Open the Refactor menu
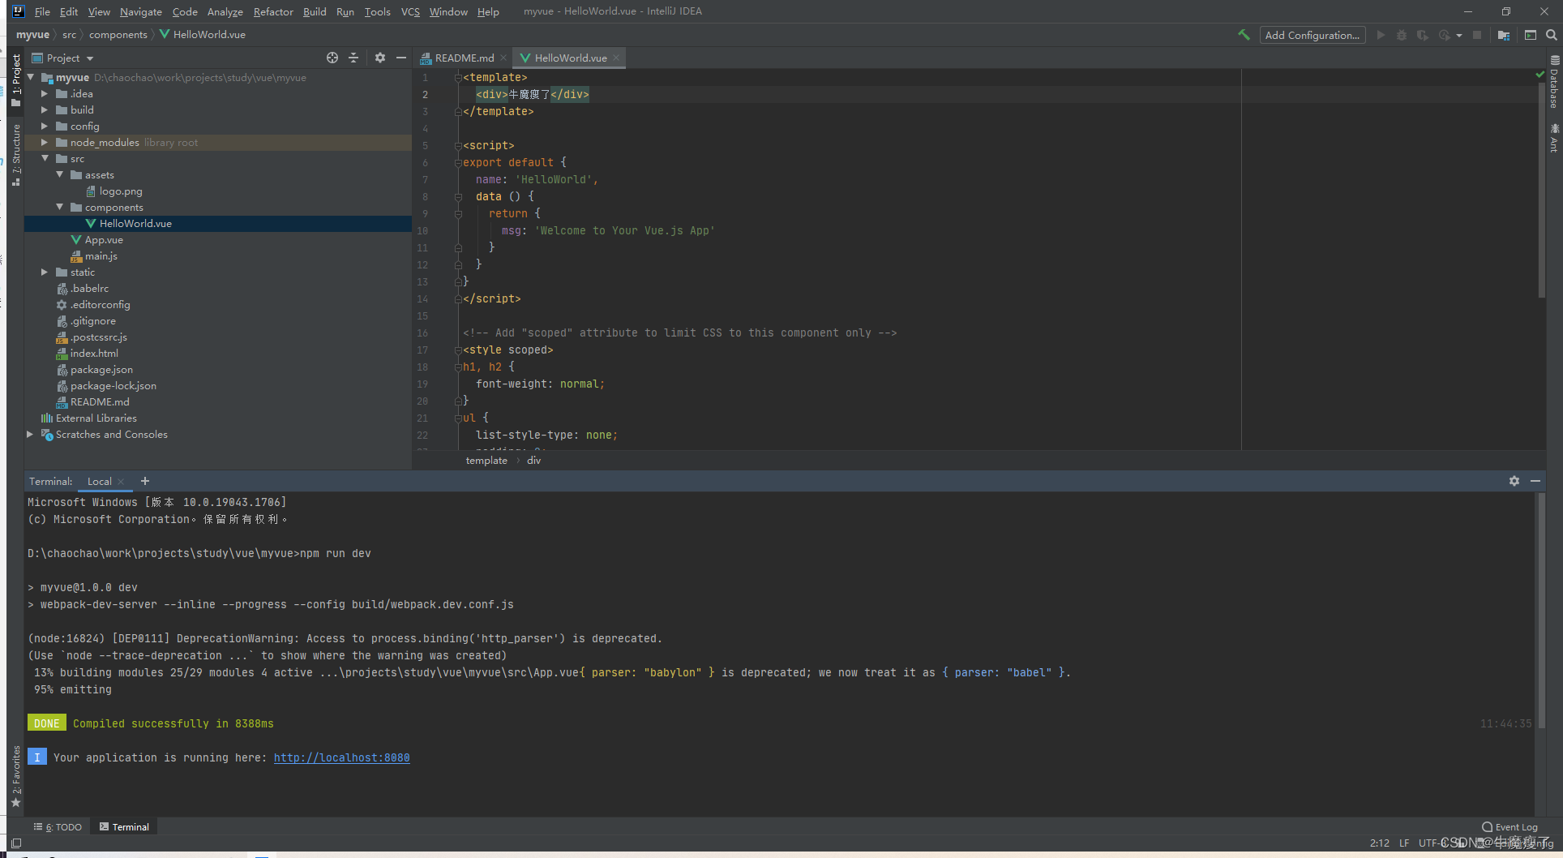Viewport: 1563px width, 858px height. pos(273,11)
